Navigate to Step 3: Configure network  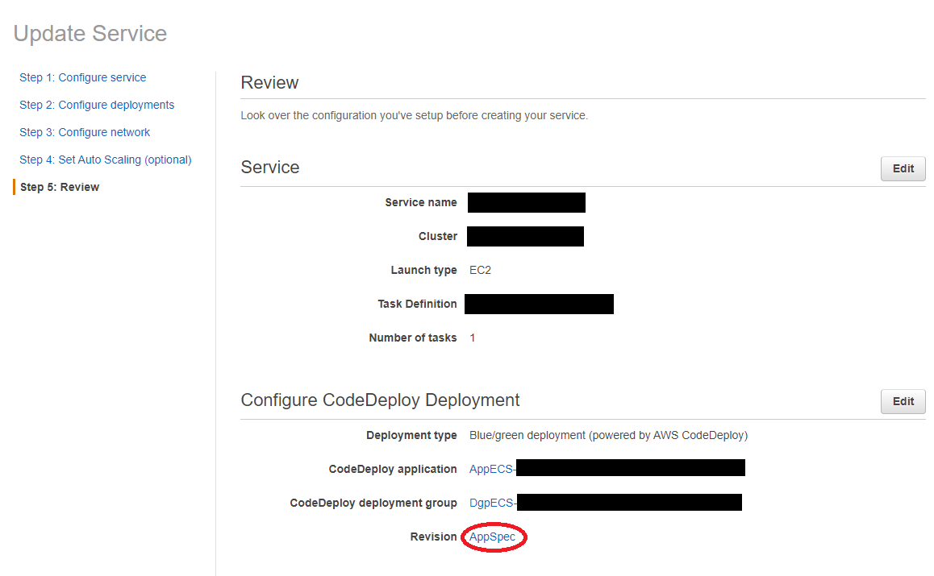[x=85, y=132]
